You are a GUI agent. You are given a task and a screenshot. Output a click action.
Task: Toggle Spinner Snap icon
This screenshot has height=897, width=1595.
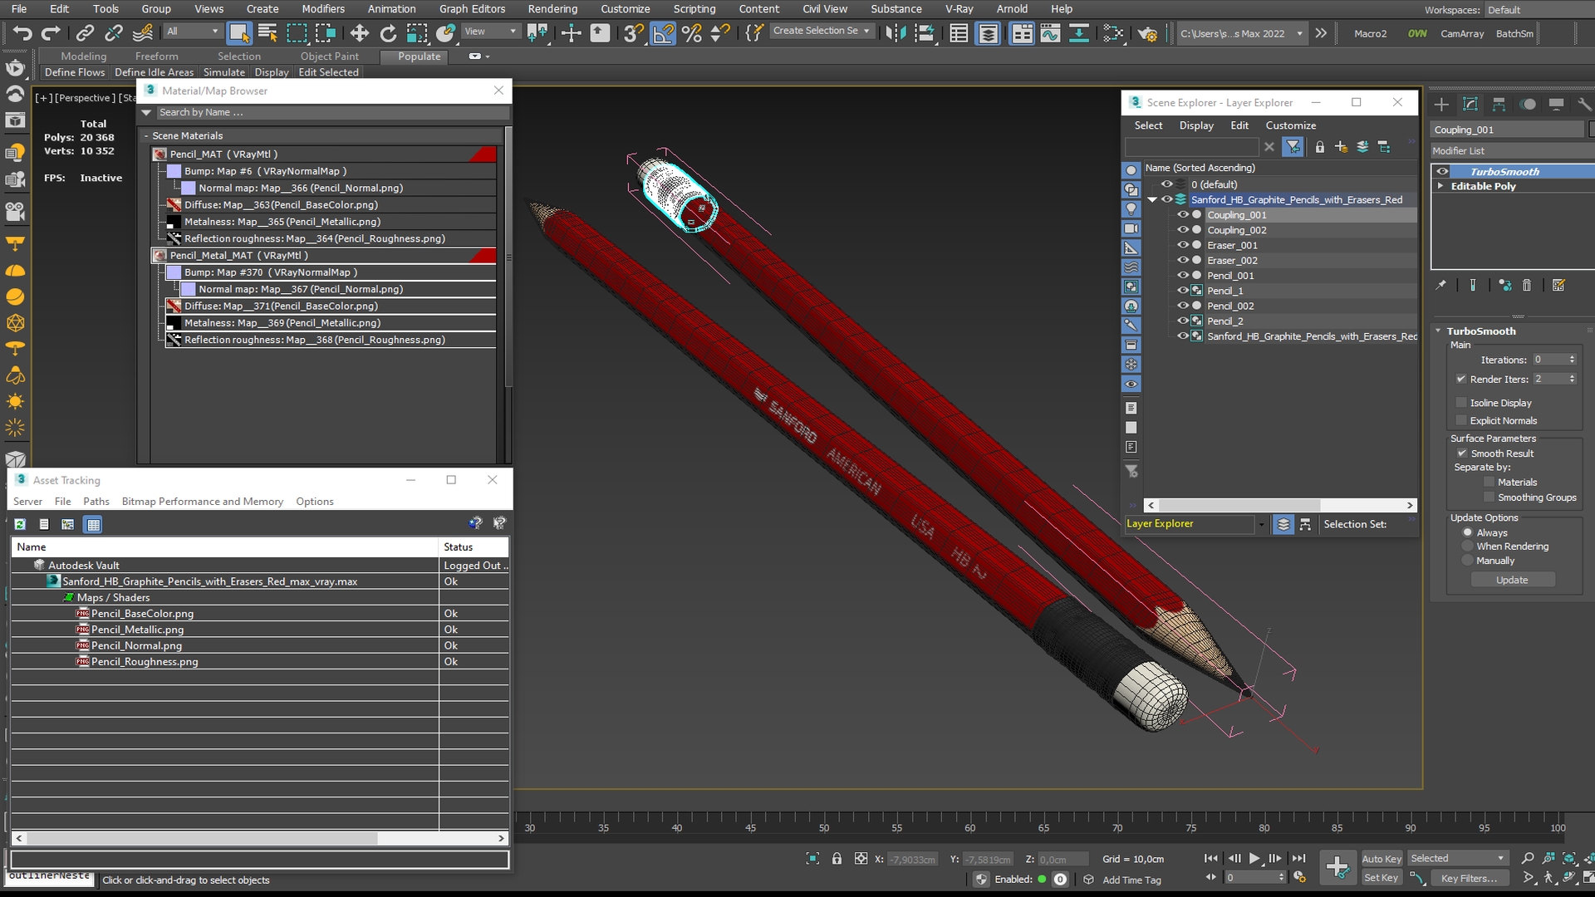(720, 33)
